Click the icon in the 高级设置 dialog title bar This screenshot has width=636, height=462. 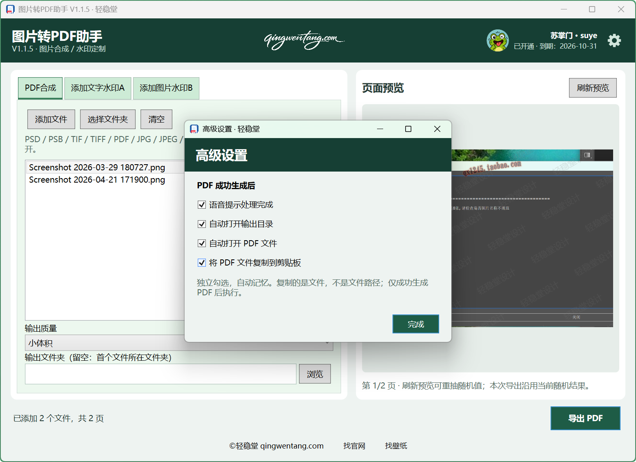coord(194,129)
